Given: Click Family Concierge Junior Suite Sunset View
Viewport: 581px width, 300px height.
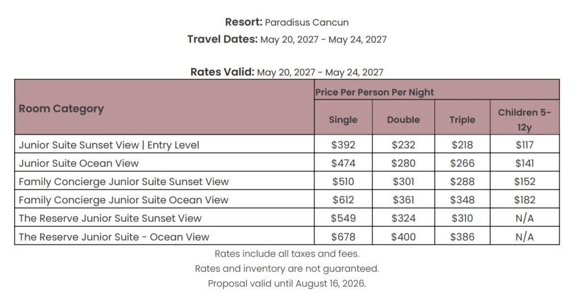Looking at the screenshot, I should coord(124,182).
